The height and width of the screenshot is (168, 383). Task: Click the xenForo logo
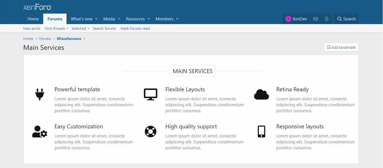(x=37, y=7)
